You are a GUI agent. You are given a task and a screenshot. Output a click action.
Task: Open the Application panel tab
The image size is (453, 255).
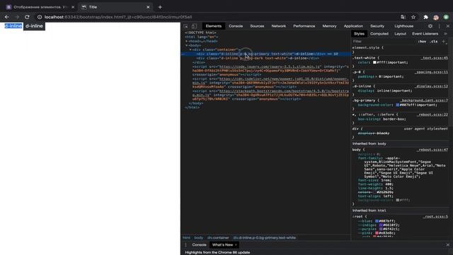353,26
